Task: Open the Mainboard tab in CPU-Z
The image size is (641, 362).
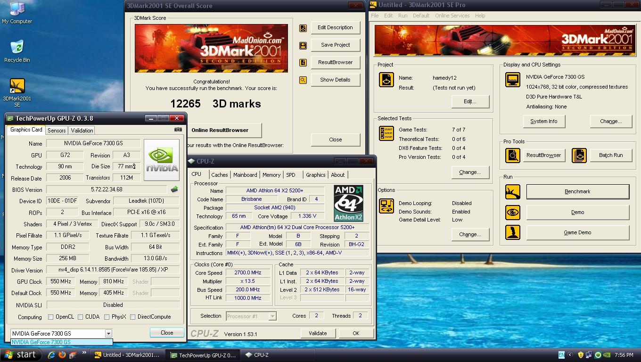Action: point(245,175)
